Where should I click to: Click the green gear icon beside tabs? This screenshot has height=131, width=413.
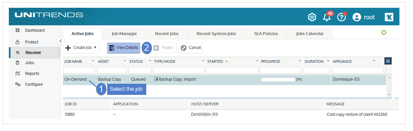(384, 33)
